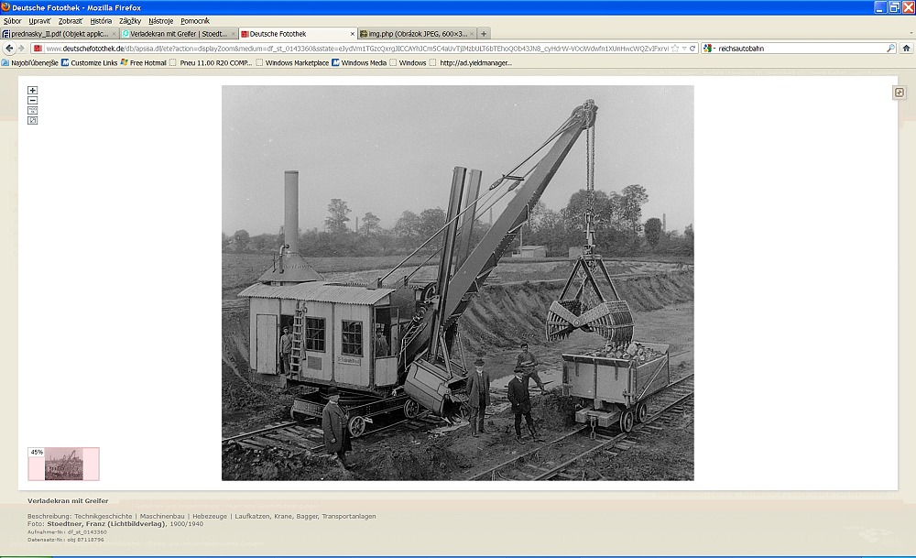Open the Záložky menu
The height and width of the screenshot is (558, 916).
pos(129,20)
